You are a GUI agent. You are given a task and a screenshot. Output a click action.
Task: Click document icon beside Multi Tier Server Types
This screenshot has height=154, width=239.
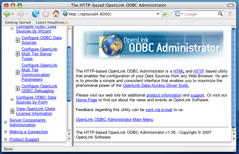coord(18,54)
